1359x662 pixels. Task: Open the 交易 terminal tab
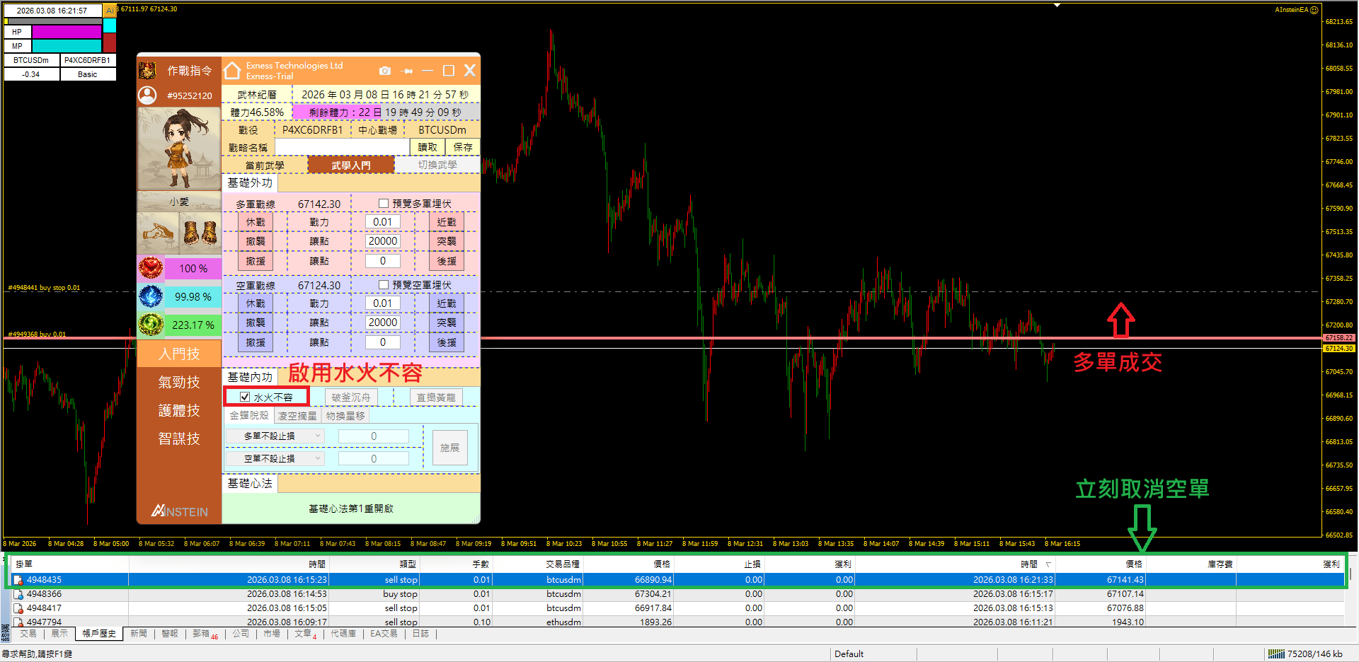pos(28,634)
